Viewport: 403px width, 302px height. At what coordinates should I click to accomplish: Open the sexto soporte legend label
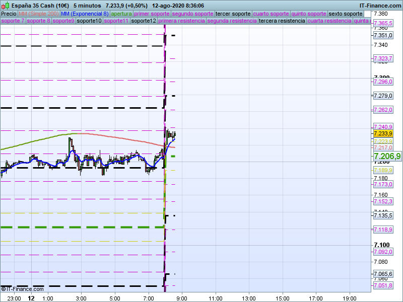click(x=345, y=14)
